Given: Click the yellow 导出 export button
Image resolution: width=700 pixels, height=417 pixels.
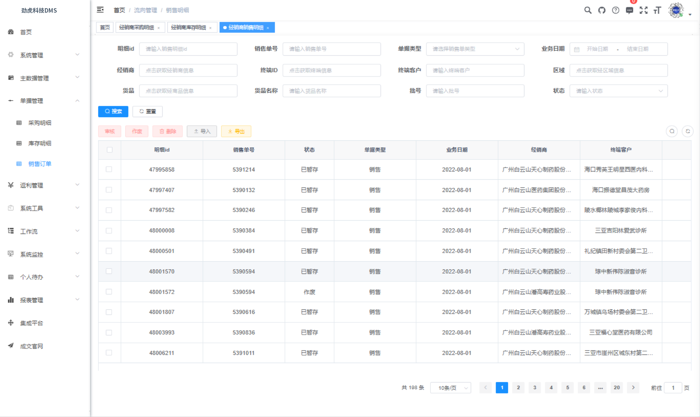Looking at the screenshot, I should coord(236,131).
